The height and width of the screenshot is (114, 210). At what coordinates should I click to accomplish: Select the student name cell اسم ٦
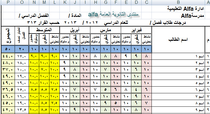tap(178, 90)
